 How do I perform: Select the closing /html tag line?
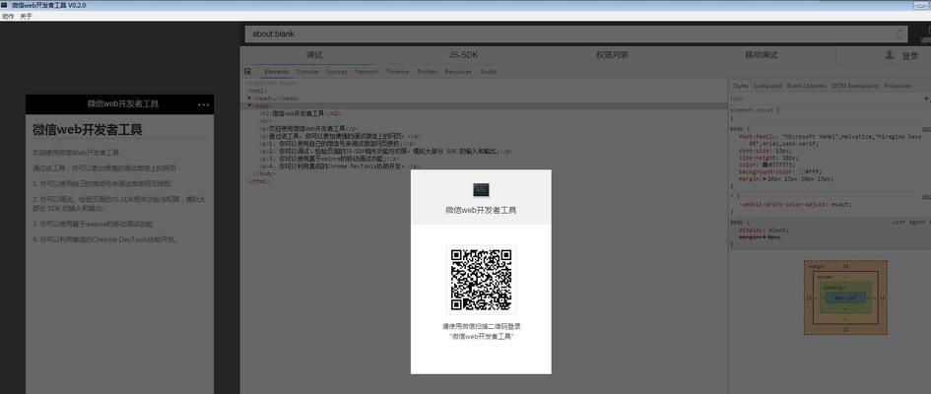tap(259, 181)
